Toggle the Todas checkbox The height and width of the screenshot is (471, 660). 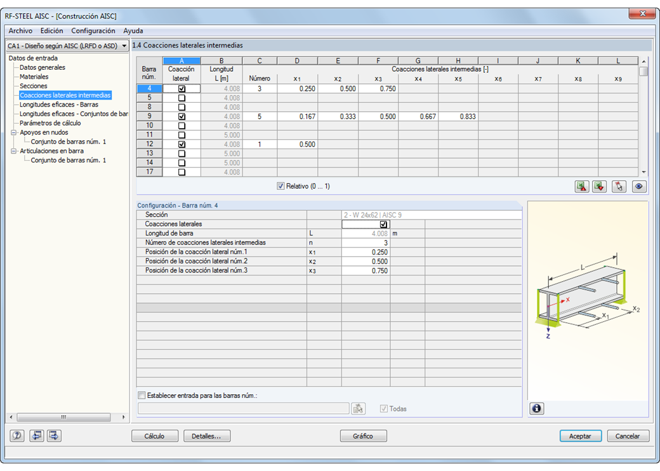click(383, 408)
